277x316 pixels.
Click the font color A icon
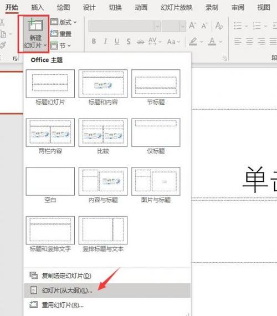coord(212,42)
